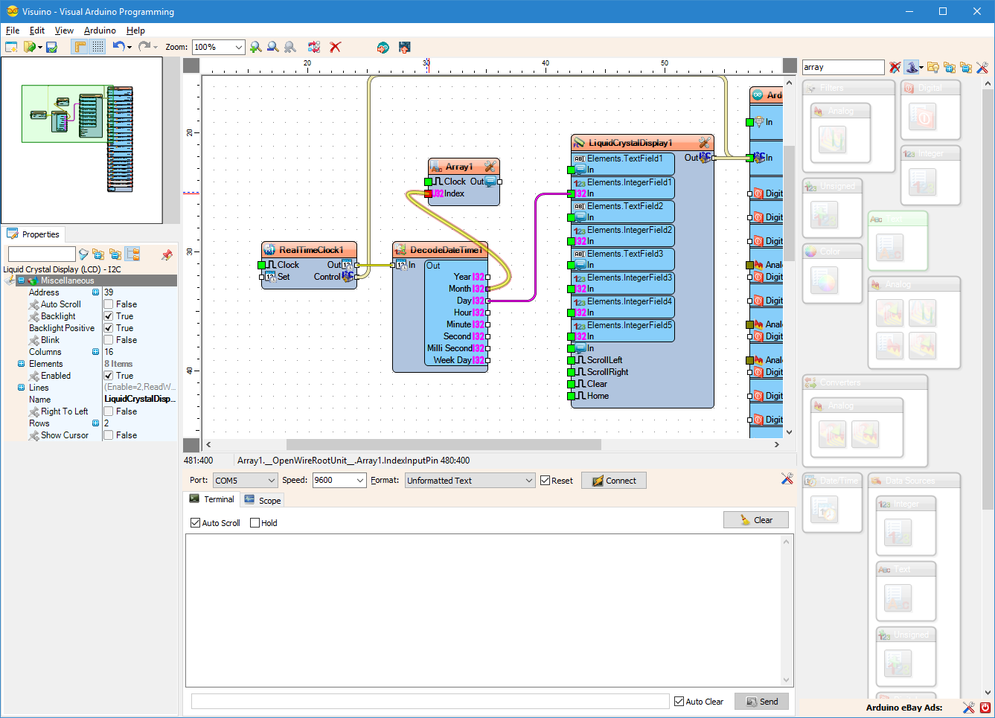
Task: Switch to the Scope tab
Action: [262, 499]
